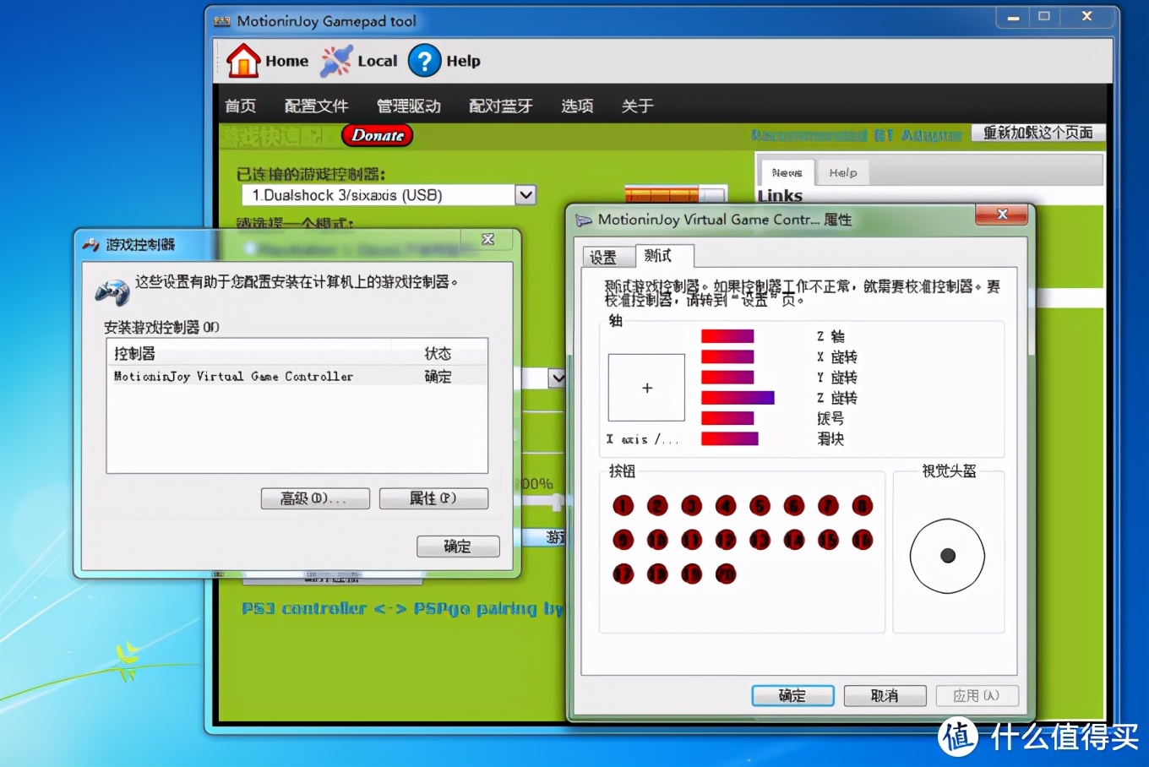Click the 重新加载这个页面 link at top right
This screenshot has width=1149, height=767.
[1037, 133]
